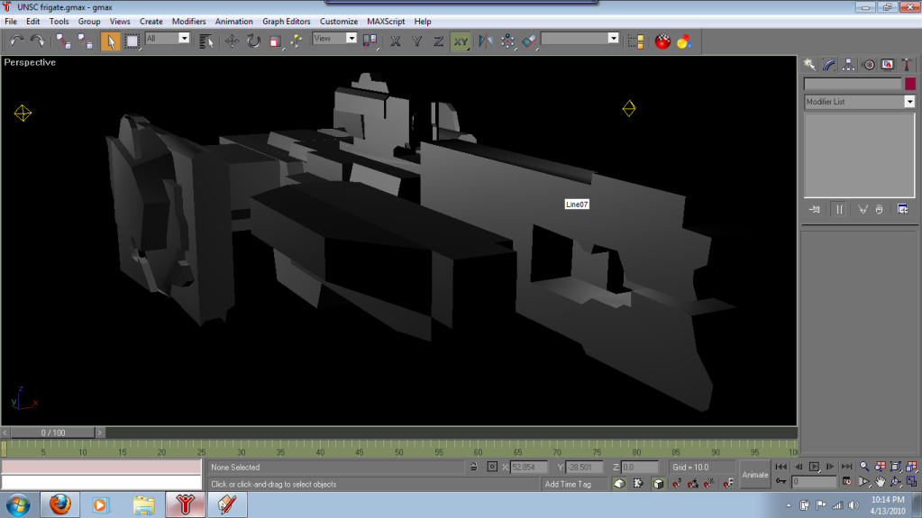
Task: Step to the next frame
Action: (830, 467)
